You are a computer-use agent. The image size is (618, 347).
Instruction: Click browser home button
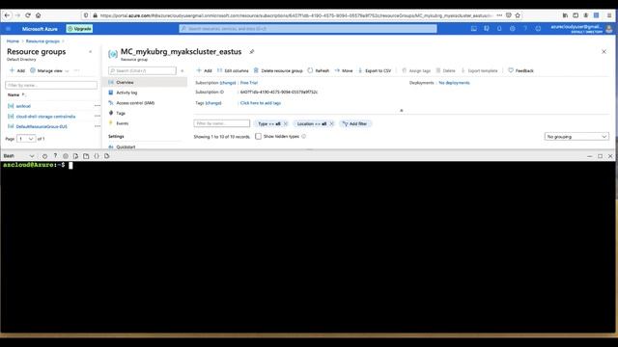click(x=39, y=15)
